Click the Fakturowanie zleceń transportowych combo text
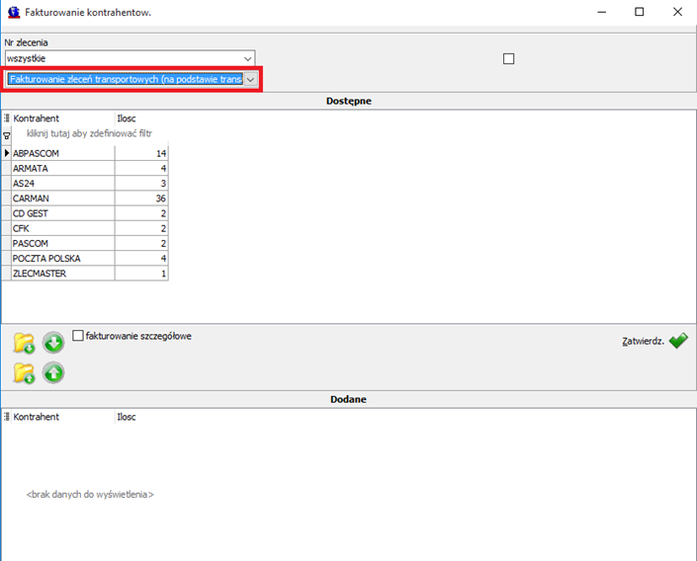 pos(126,80)
